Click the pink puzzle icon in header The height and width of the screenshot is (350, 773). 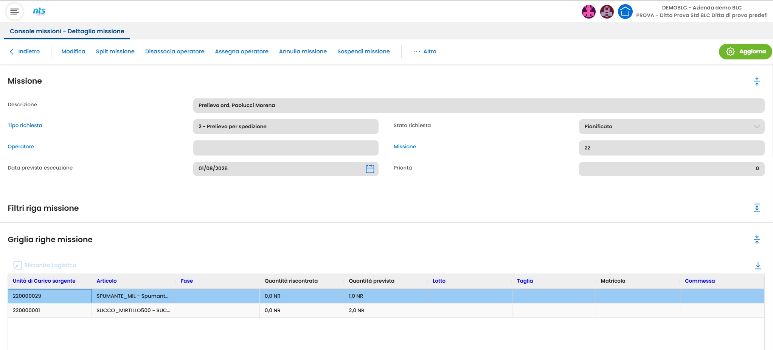[x=588, y=12]
